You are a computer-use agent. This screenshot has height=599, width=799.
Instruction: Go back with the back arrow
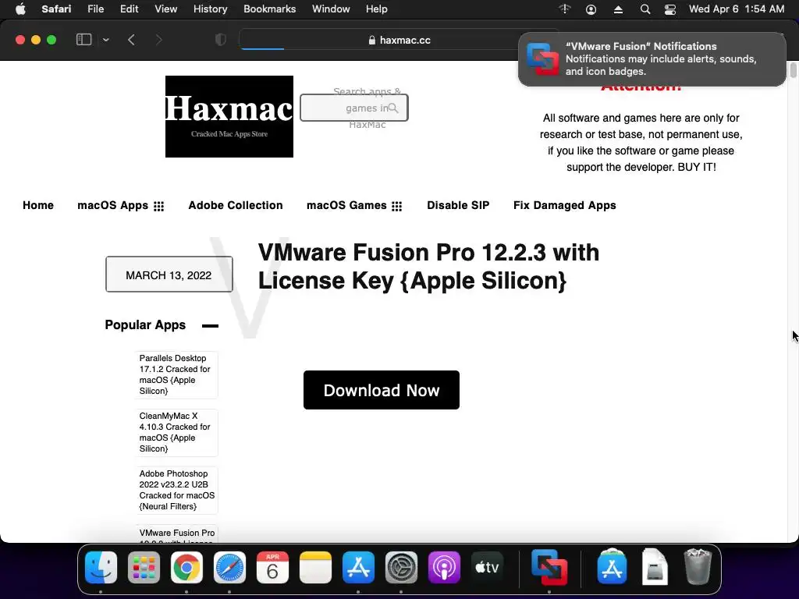pos(131,40)
